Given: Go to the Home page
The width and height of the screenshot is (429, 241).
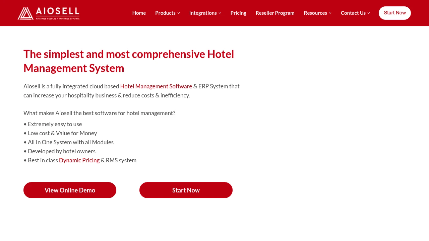Looking at the screenshot, I should (139, 12).
